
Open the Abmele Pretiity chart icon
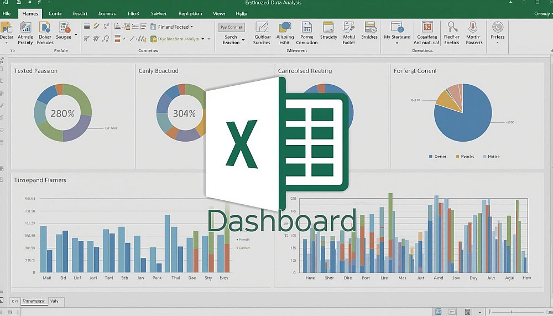pos(25,27)
